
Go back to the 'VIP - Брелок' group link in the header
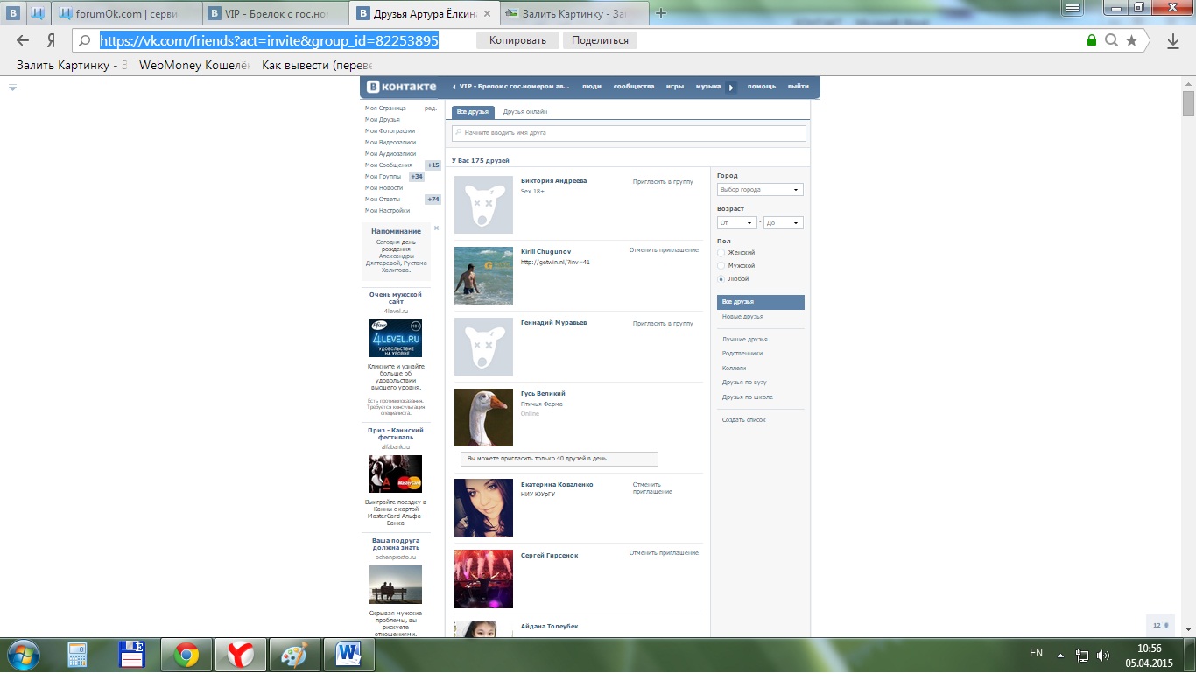pos(511,87)
